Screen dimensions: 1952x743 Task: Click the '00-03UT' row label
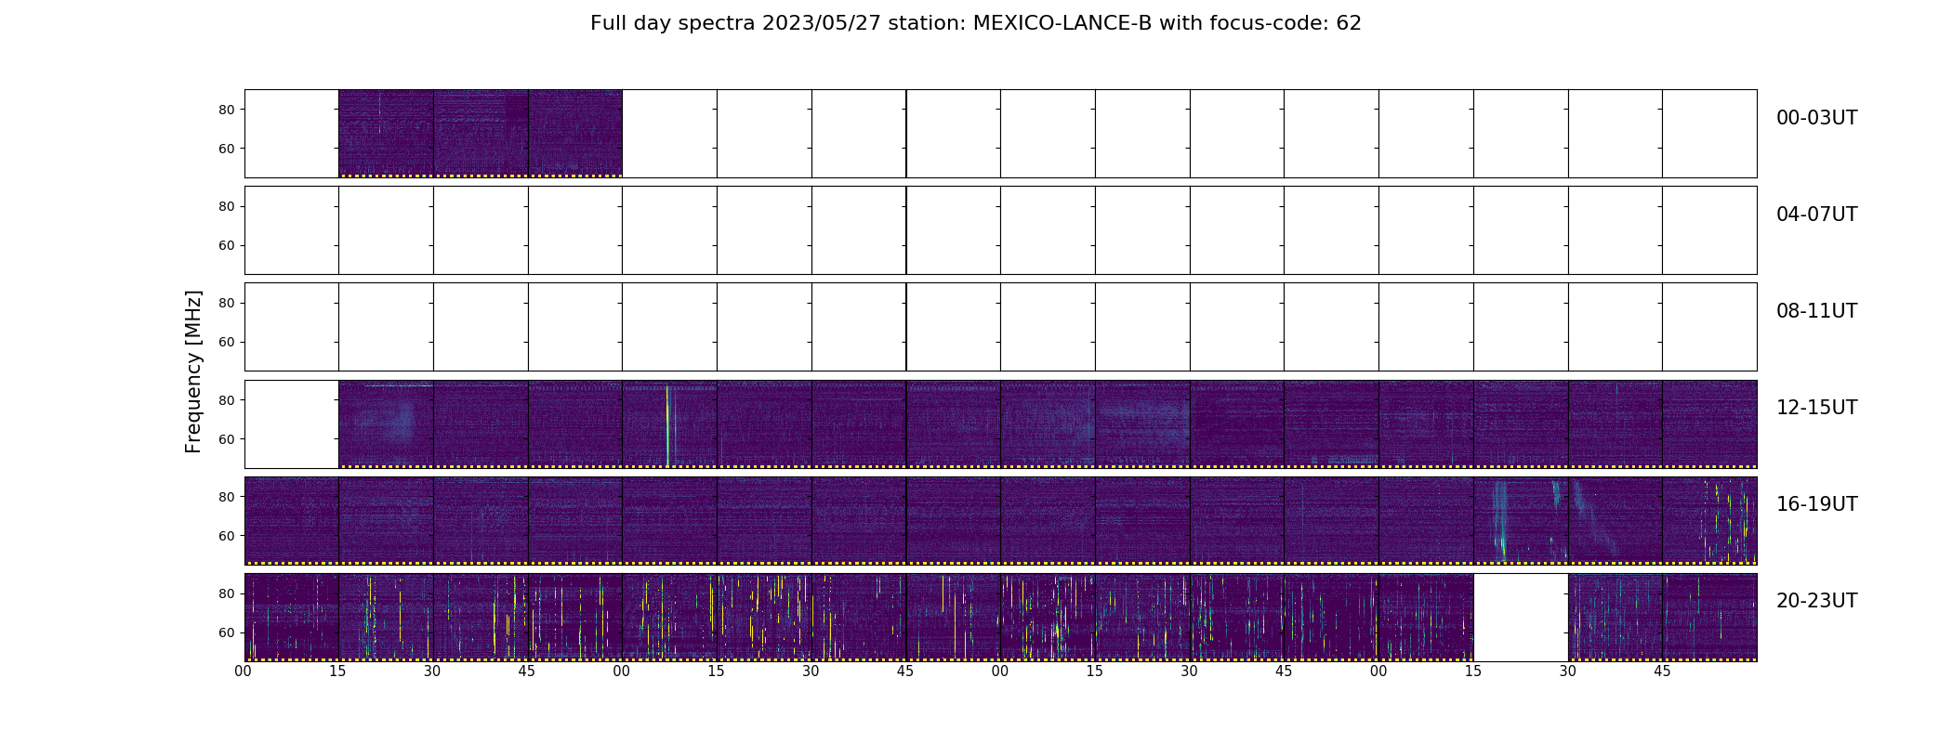tap(1816, 118)
